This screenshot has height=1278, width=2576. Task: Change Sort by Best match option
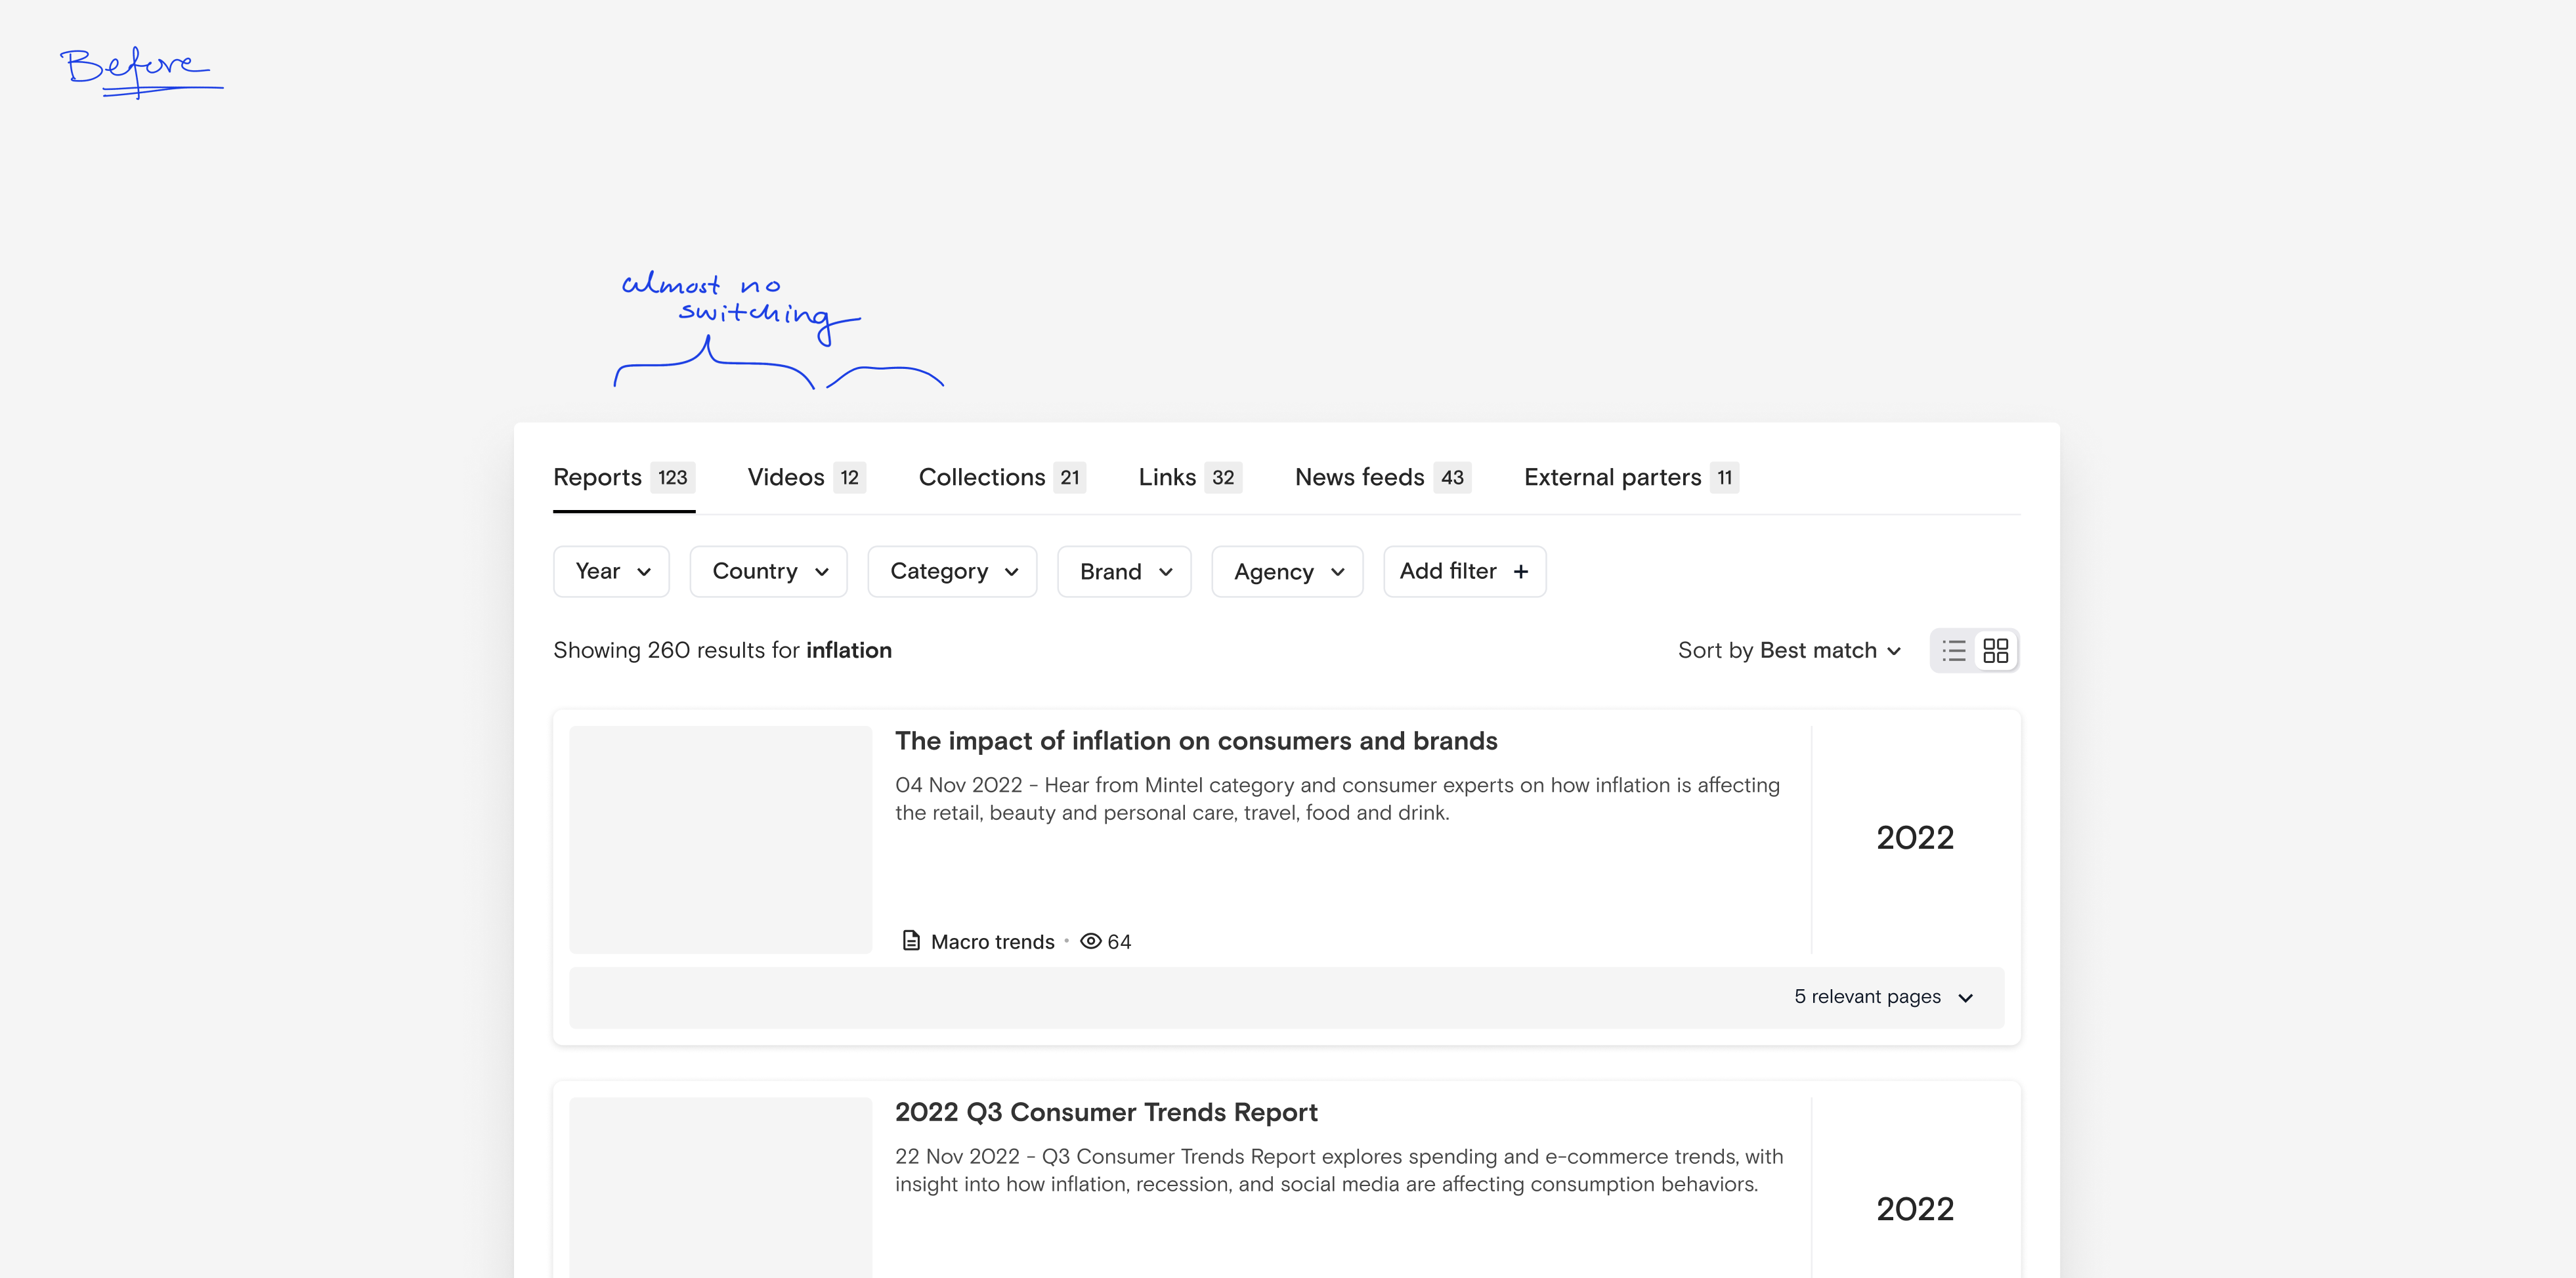[x=1789, y=651]
